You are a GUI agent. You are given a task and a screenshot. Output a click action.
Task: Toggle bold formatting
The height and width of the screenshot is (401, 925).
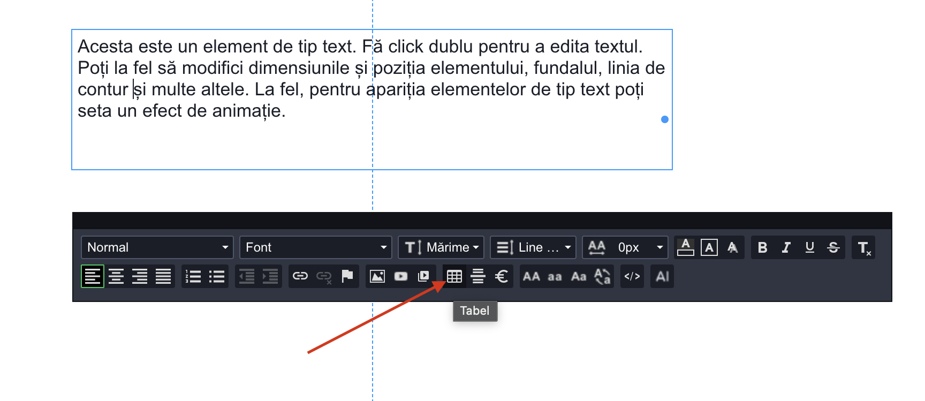[763, 248]
